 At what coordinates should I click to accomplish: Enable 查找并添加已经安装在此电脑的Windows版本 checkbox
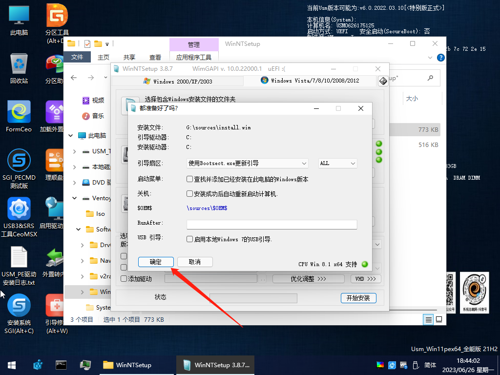190,179
